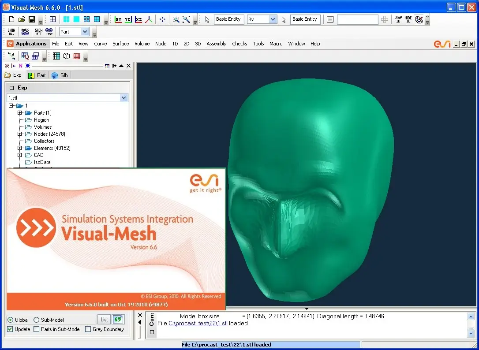Click the magenta N icon in explorer
479x350 pixels.
pyautogui.click(x=20, y=66)
